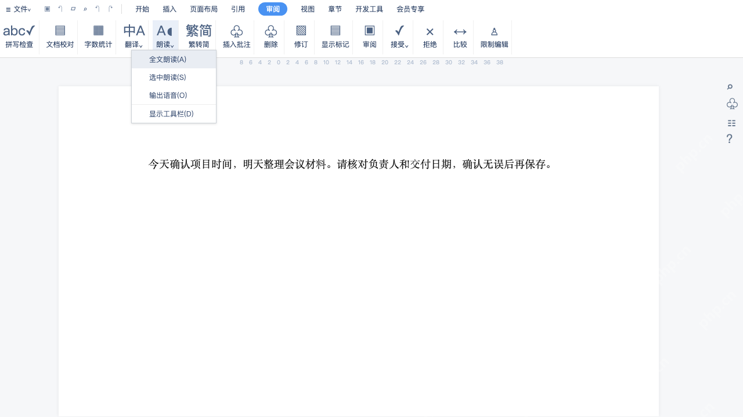
Task: Click the 繁转简 conversion icon
Action: click(199, 31)
